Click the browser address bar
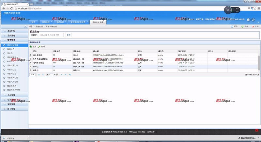The image size is (261, 142). [130, 8]
